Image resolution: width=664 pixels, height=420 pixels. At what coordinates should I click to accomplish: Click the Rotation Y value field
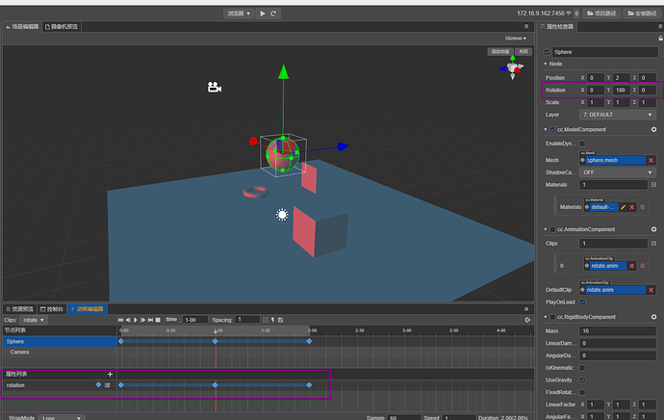[x=622, y=90]
